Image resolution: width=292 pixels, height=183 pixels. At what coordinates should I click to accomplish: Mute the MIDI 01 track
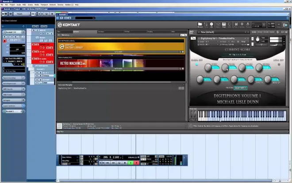click(x=34, y=30)
